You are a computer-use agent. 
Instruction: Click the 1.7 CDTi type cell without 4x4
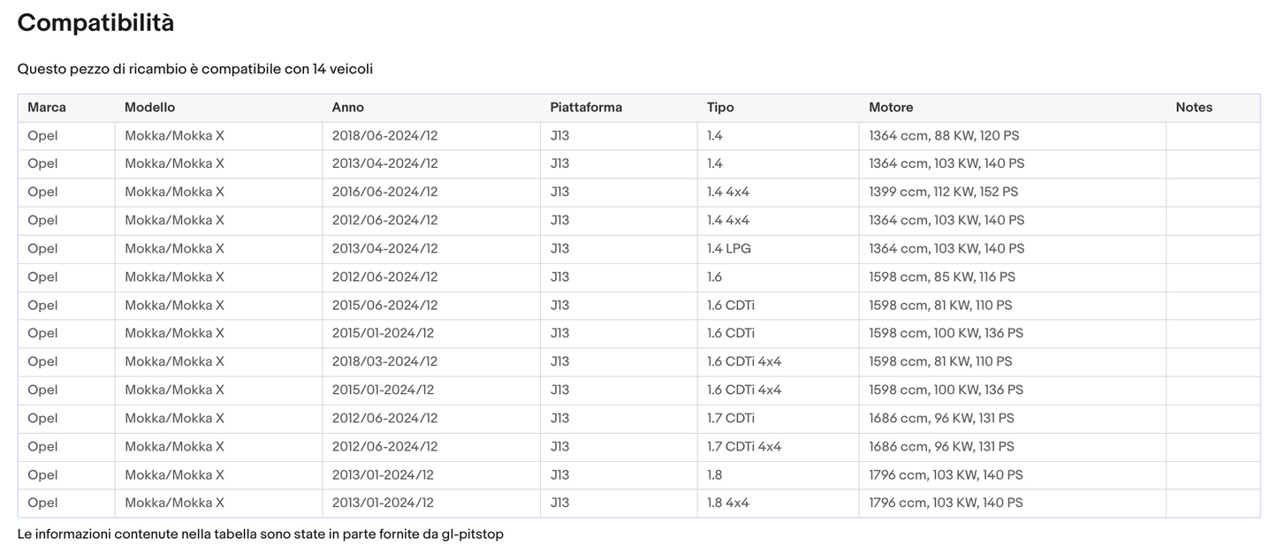[x=730, y=419]
